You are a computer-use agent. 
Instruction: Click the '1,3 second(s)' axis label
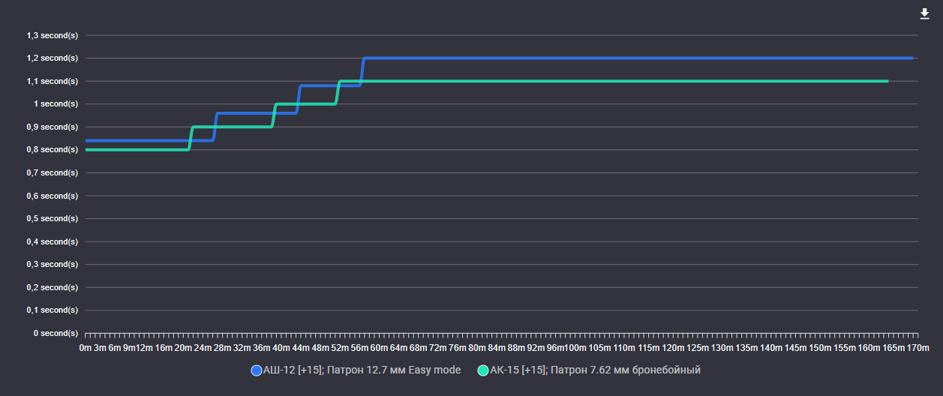53,35
